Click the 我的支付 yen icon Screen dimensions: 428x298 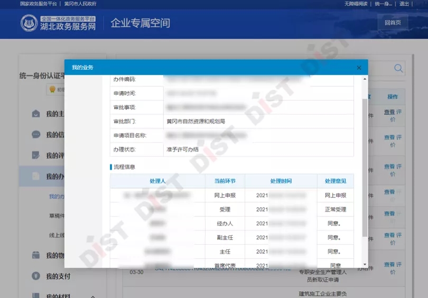tap(35, 276)
